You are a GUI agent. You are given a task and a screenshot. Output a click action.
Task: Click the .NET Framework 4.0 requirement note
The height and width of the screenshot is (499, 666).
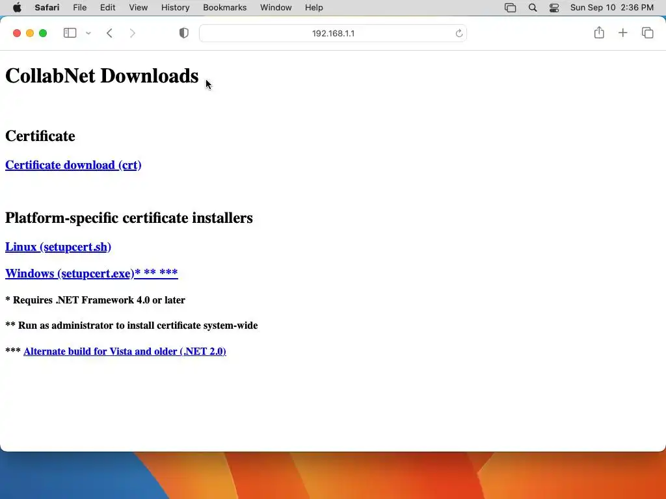click(x=95, y=300)
